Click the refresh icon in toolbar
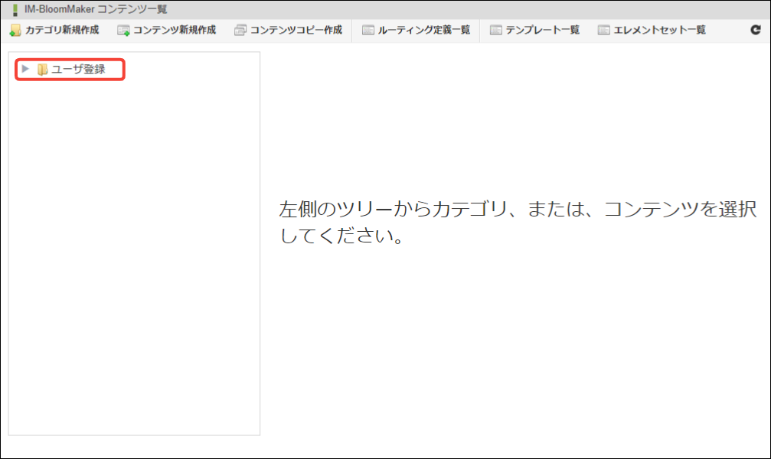 click(756, 30)
